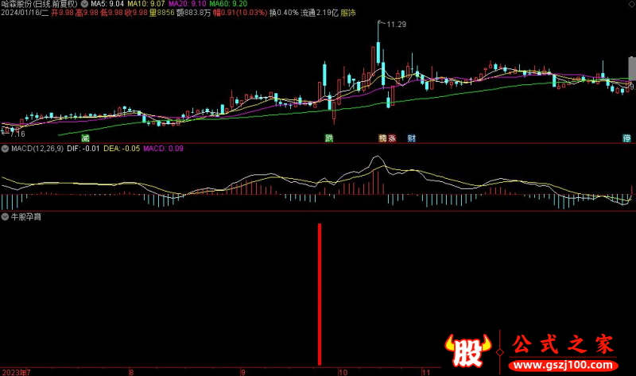The height and width of the screenshot is (376, 636).
Task: Expand the MACD(12,26,9) indicator menu arrow
Action: [5, 149]
